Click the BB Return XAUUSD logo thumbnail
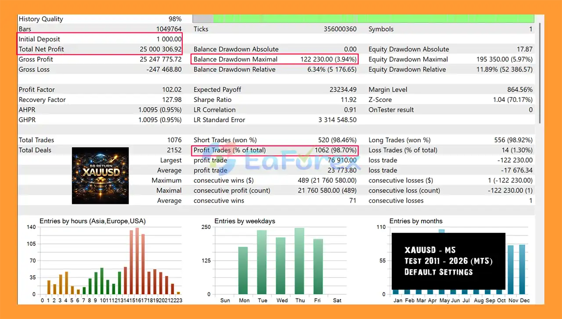Screen dimensions: 562x319 coord(100,175)
